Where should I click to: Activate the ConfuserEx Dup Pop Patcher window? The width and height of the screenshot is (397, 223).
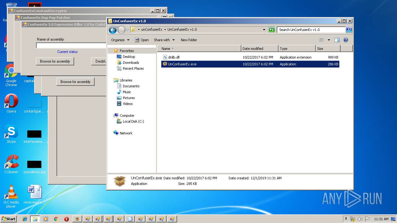[x=46, y=18]
